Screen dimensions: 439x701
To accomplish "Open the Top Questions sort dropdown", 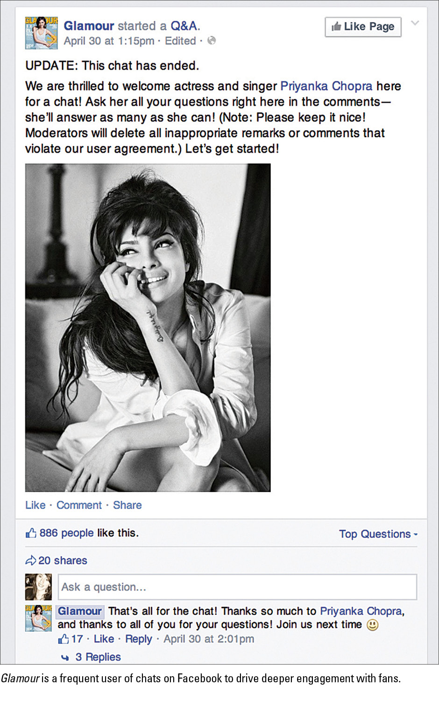I will 378,534.
